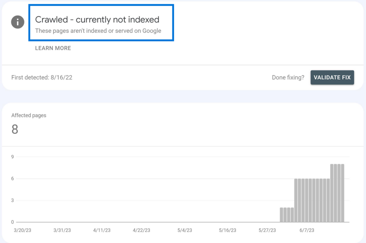Click the 3/20/23 axis label

(x=23, y=231)
